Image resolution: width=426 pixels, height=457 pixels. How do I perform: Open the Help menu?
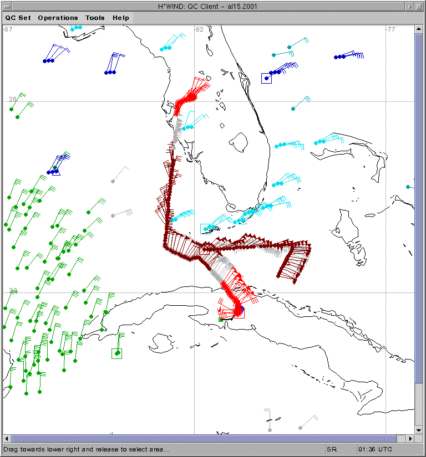point(121,18)
